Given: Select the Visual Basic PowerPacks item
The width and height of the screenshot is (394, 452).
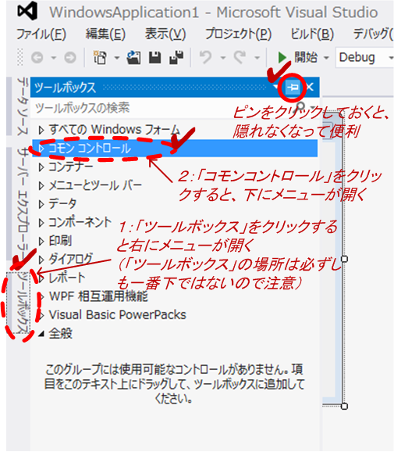Looking at the screenshot, I should coord(118,315).
